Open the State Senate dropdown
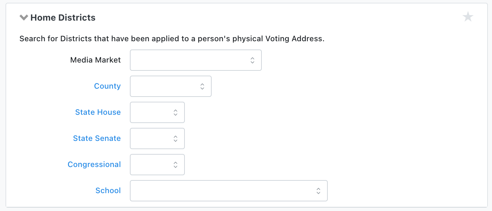This screenshot has width=492, height=211. 157,138
